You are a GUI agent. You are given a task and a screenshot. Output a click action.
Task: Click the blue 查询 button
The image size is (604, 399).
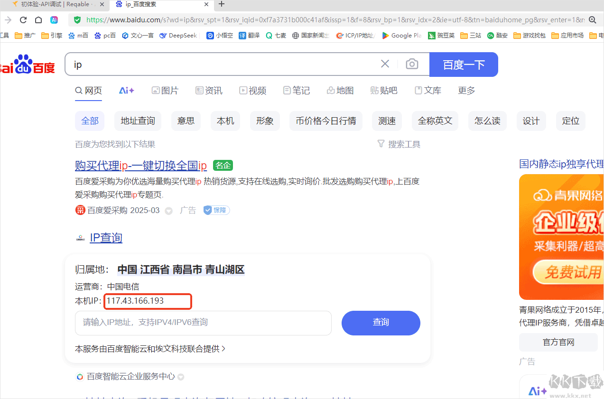coord(380,323)
